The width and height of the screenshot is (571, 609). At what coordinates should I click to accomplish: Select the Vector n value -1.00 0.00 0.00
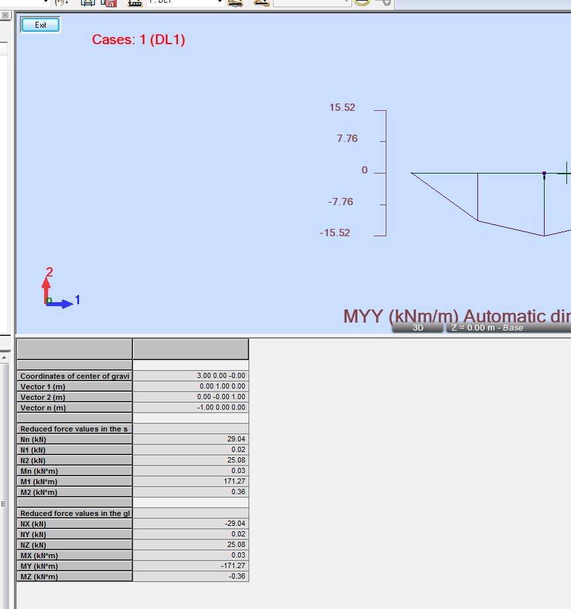coord(191,407)
